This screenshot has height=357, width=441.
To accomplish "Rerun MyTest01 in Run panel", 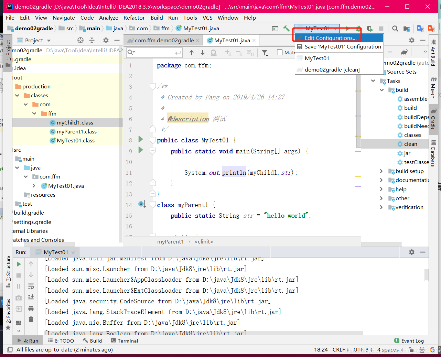I will (19, 264).
